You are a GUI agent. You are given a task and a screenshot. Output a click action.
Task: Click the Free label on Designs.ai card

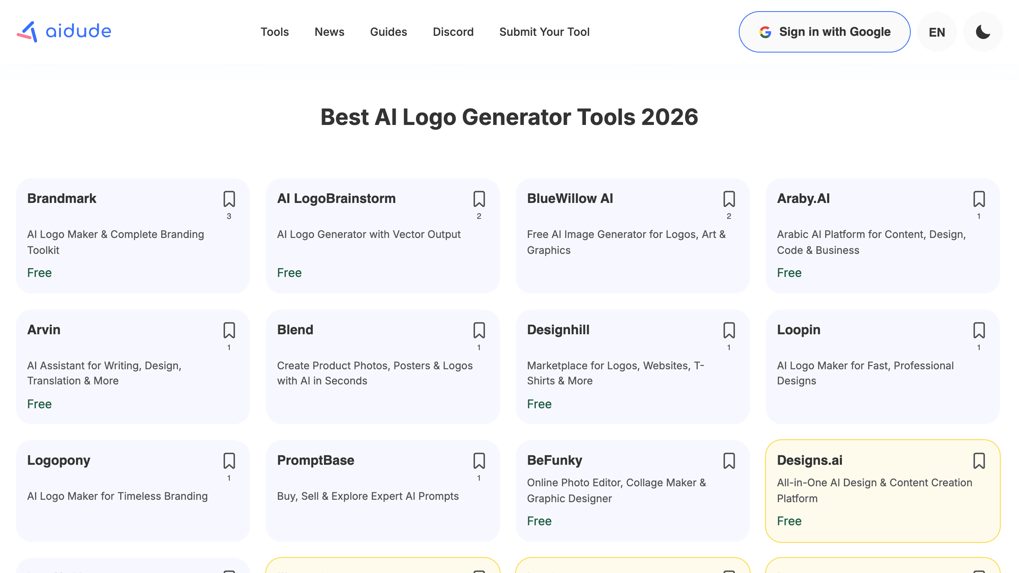point(789,521)
